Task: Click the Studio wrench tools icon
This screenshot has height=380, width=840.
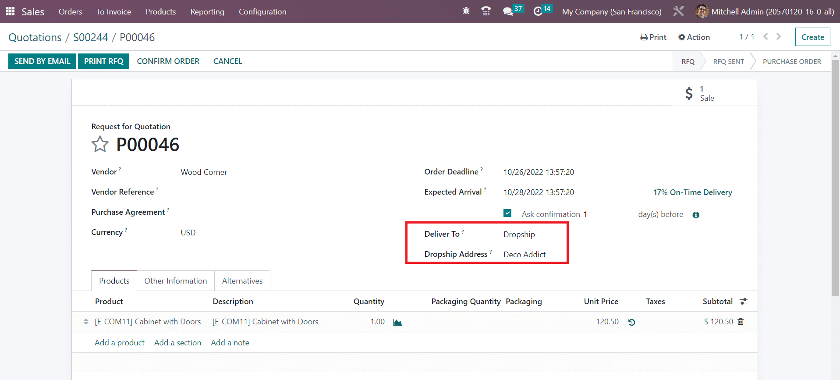Action: [x=678, y=11]
